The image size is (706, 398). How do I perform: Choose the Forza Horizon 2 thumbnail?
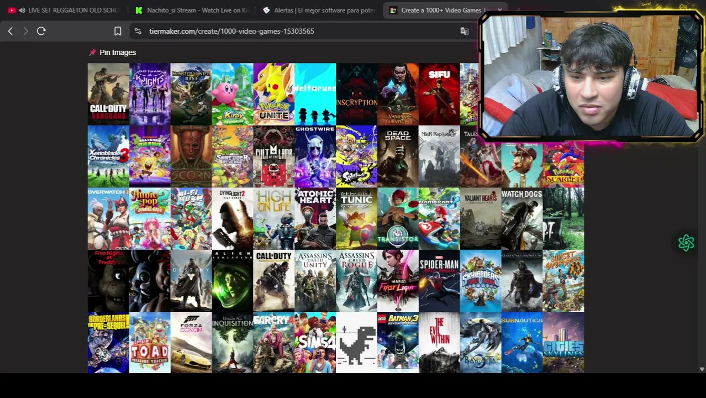tap(191, 343)
